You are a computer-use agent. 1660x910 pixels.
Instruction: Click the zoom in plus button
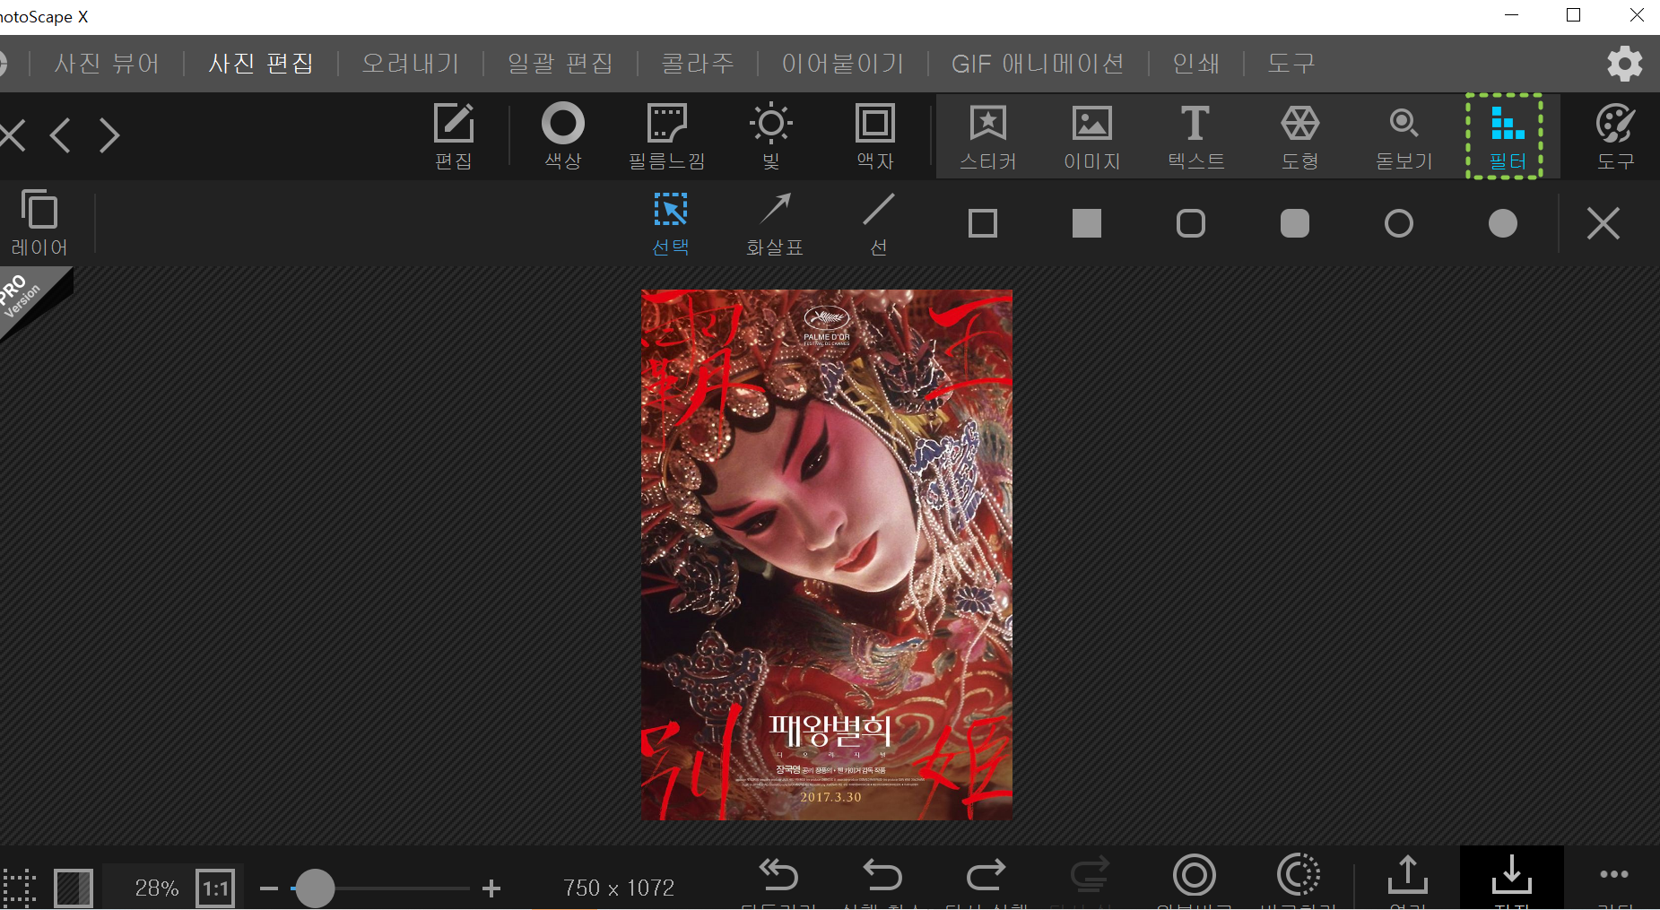(491, 888)
